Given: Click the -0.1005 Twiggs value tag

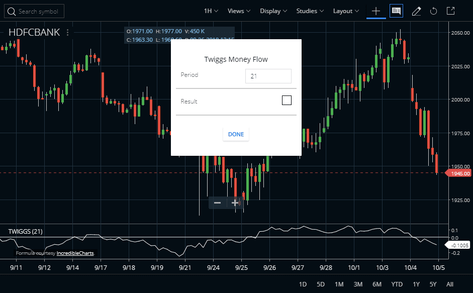Looking at the screenshot, I should point(458,245).
